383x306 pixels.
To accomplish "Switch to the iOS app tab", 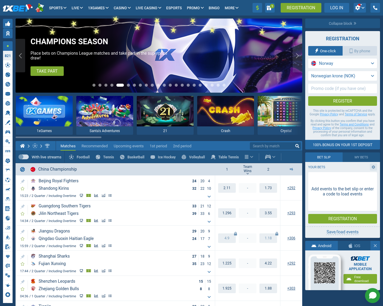I will tap(354, 246).
